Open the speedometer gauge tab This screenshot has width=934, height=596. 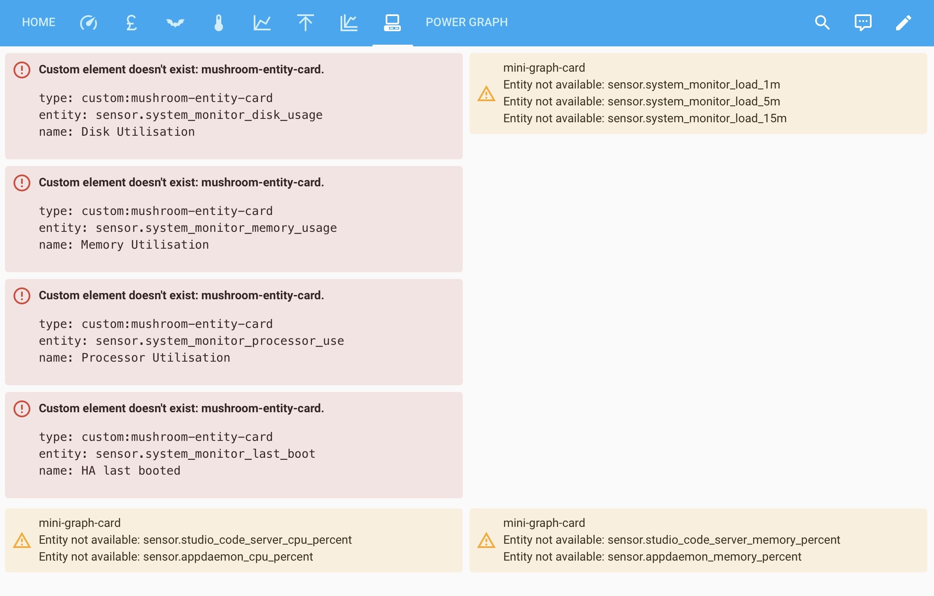click(x=89, y=22)
